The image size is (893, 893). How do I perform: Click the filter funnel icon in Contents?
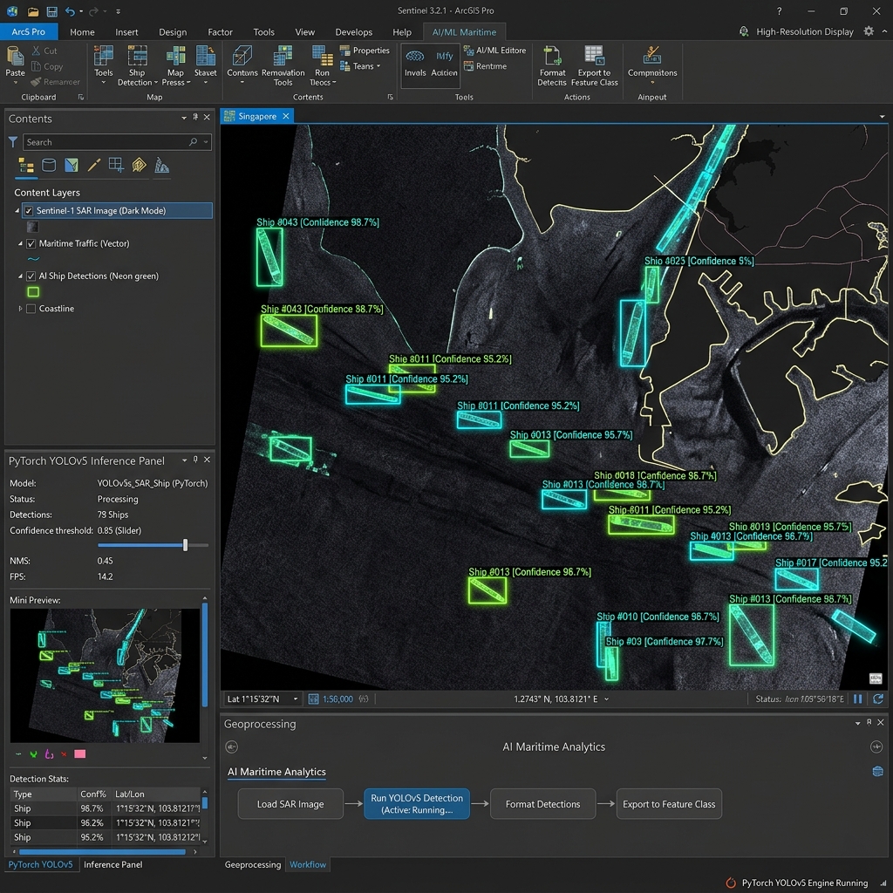[x=12, y=142]
